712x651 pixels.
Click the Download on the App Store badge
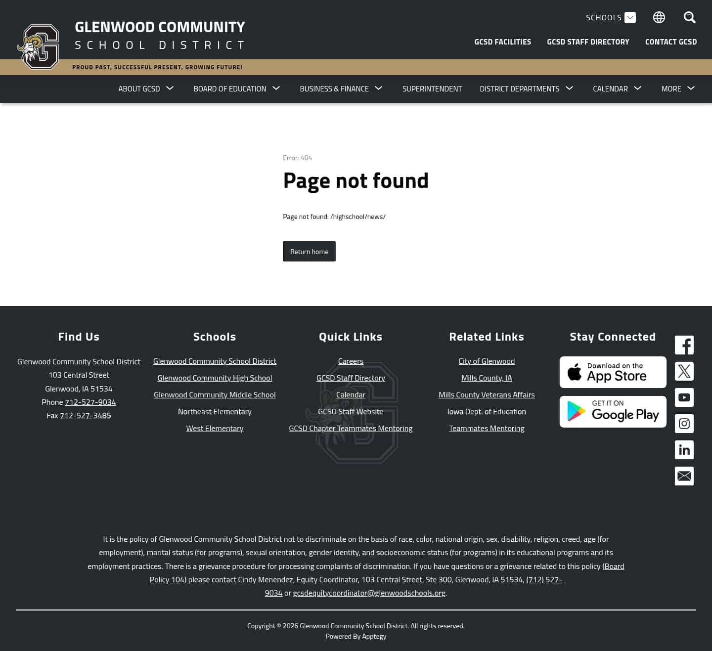613,372
